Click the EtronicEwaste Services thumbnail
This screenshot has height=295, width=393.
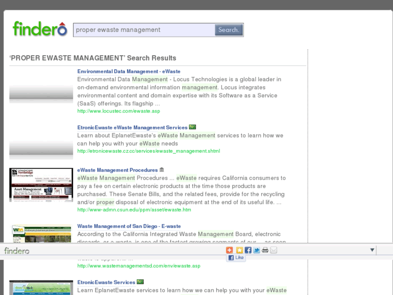41,288
